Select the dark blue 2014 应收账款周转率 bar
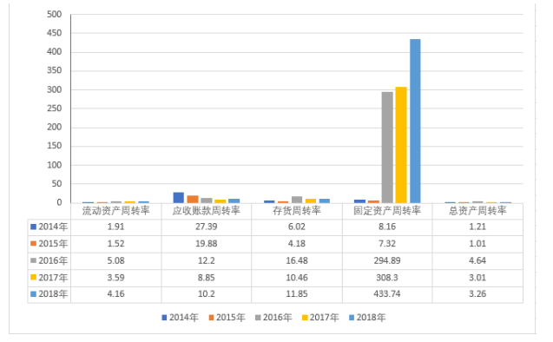Image resolution: width=553 pixels, height=342 pixels. coord(179,197)
